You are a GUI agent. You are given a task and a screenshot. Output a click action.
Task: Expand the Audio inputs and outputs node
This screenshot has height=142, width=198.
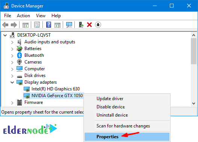point(12,42)
